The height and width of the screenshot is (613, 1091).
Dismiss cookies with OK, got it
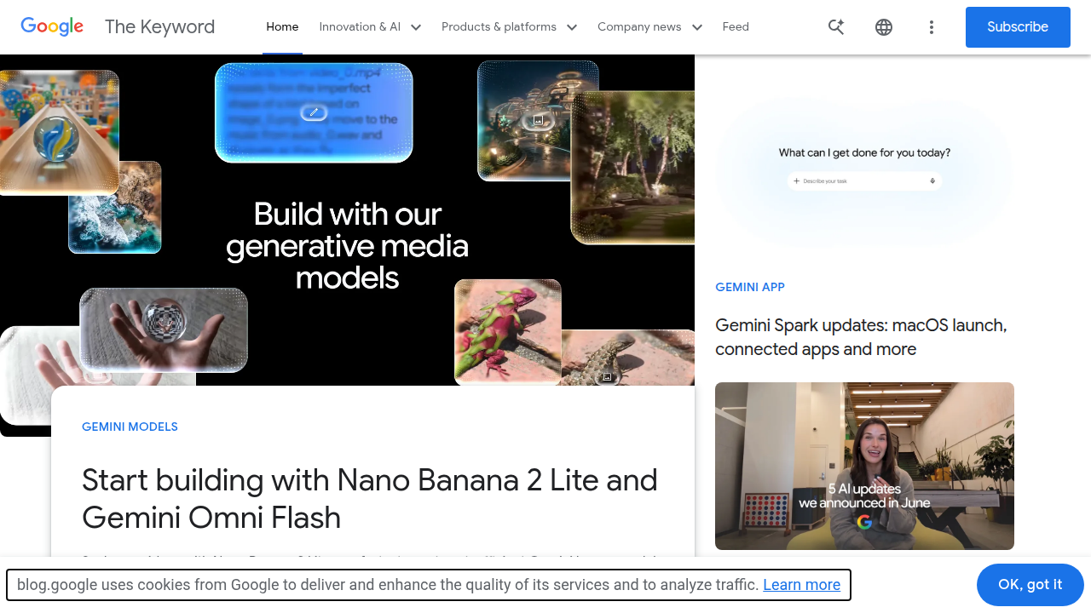1030,585
